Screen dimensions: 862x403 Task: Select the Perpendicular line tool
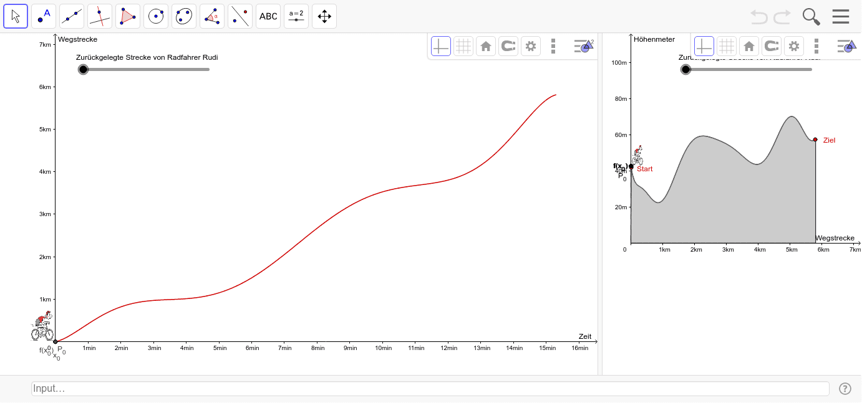point(100,16)
